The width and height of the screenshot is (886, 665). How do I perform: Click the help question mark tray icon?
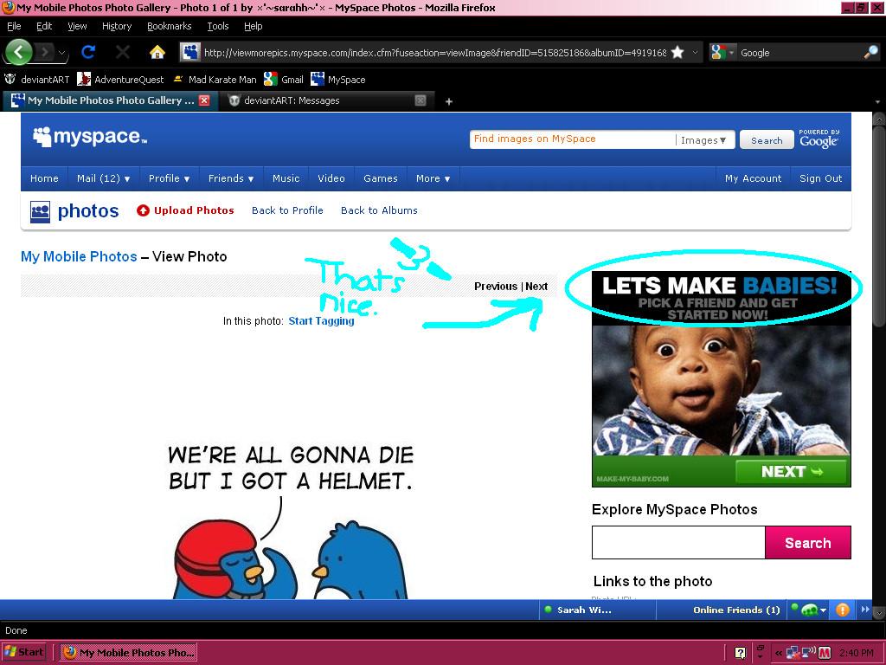pos(741,653)
